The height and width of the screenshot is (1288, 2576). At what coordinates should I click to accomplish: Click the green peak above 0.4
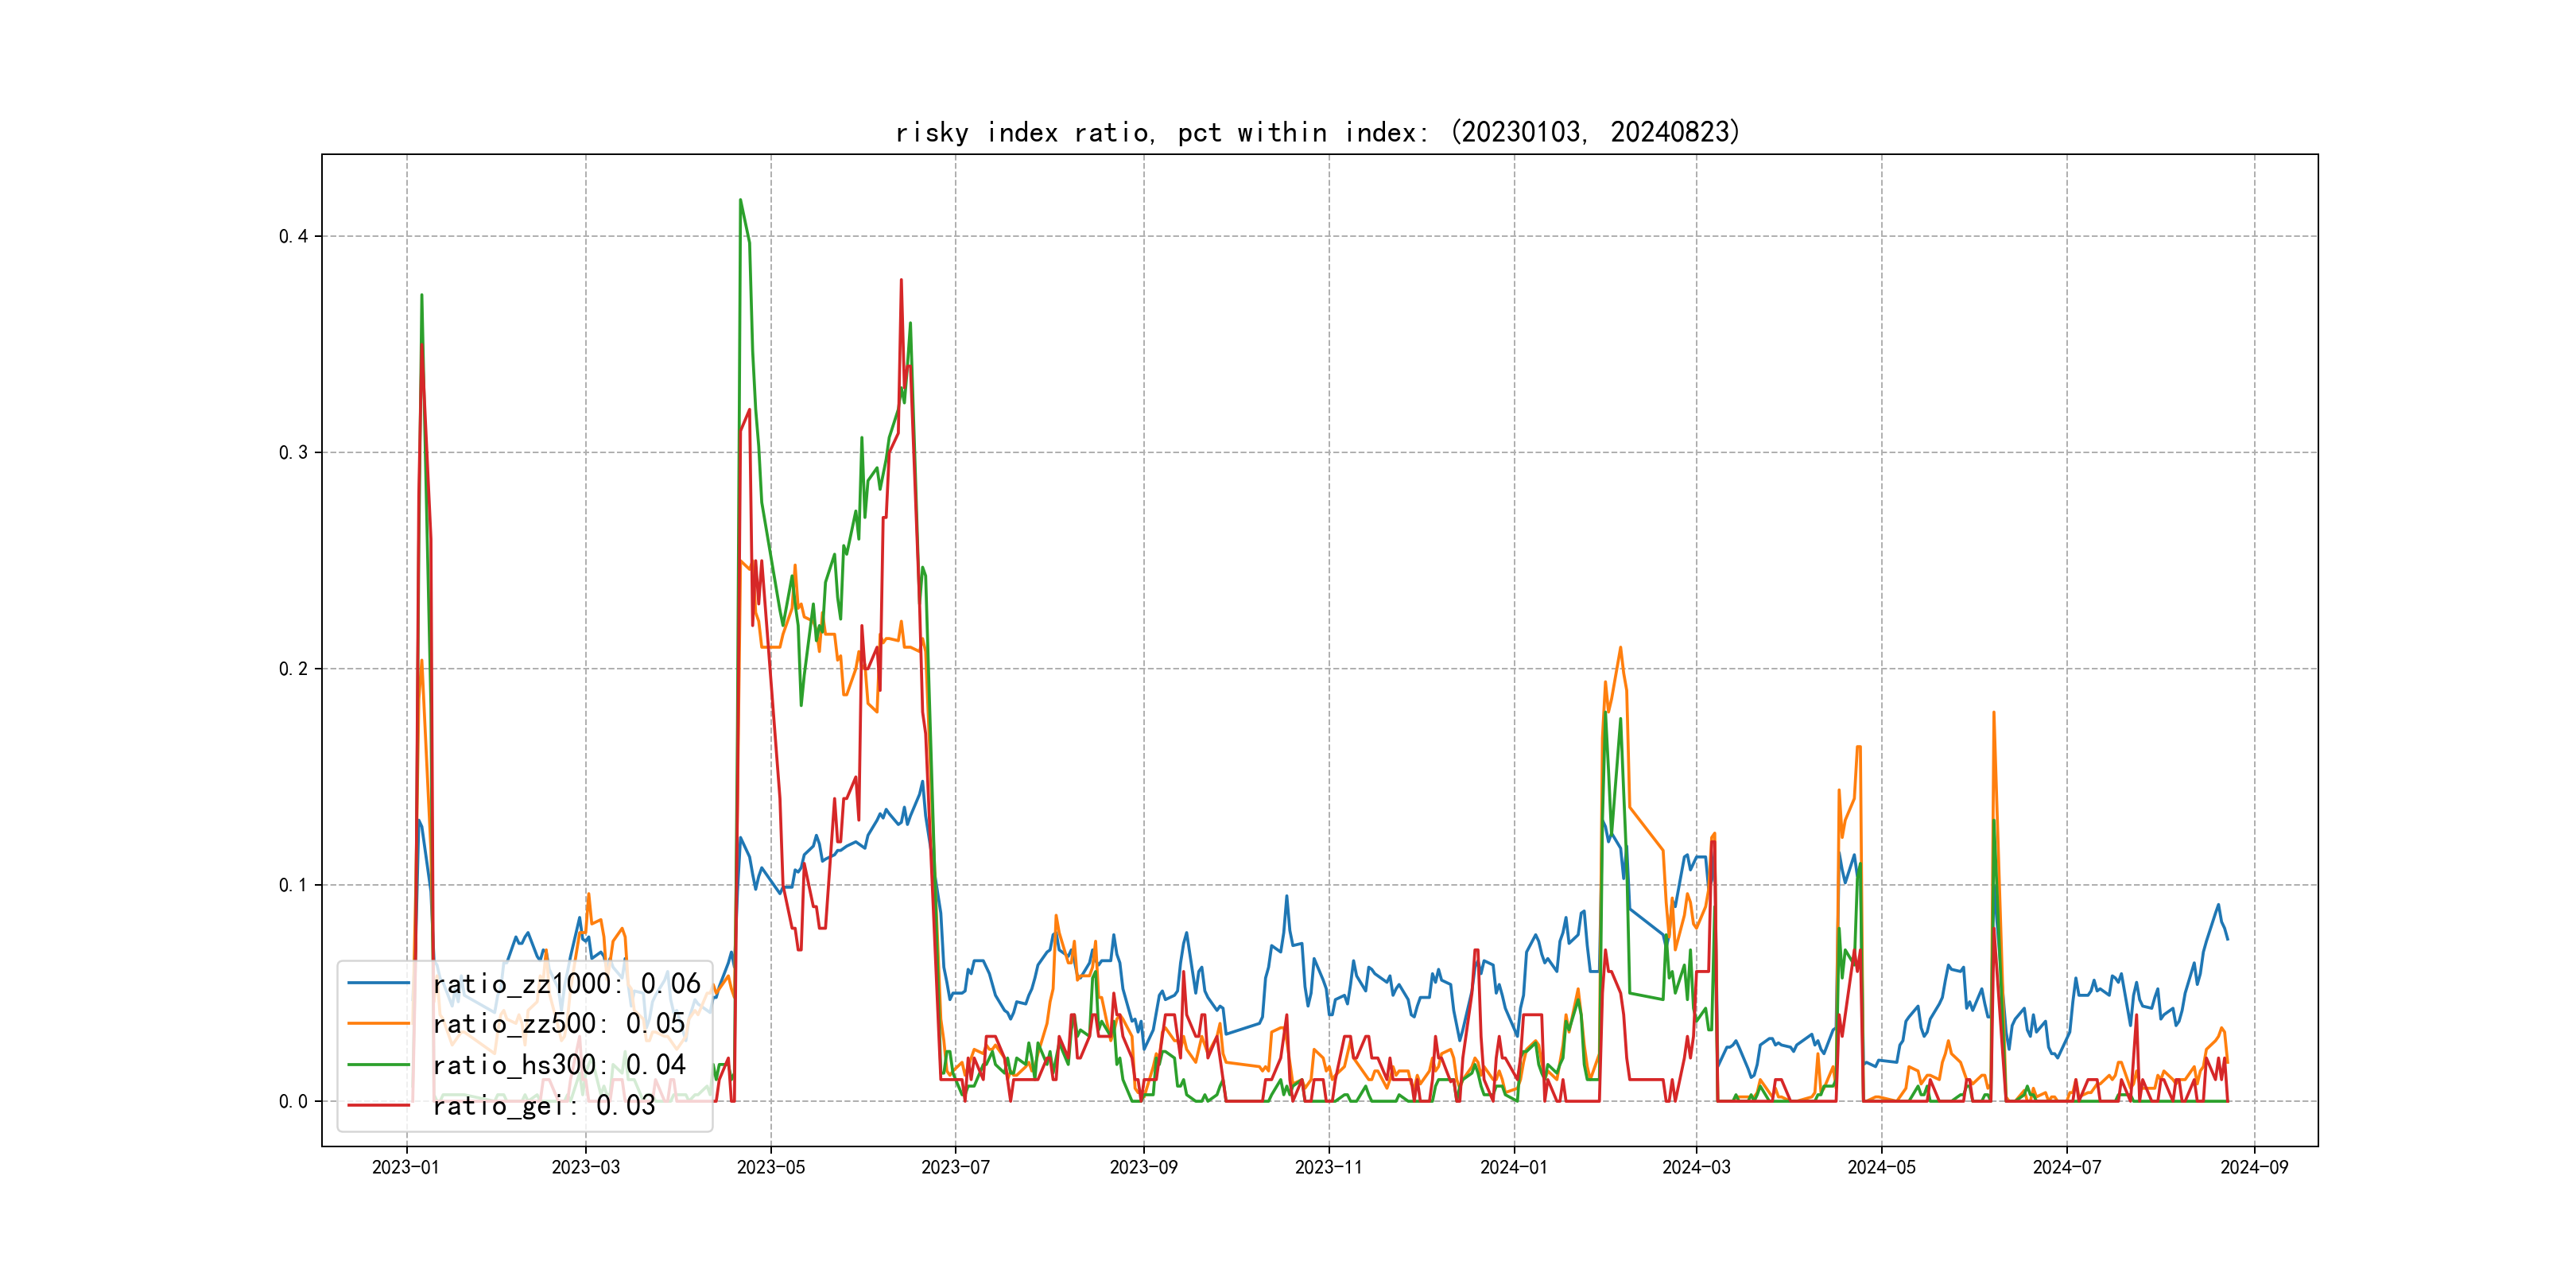(x=740, y=200)
